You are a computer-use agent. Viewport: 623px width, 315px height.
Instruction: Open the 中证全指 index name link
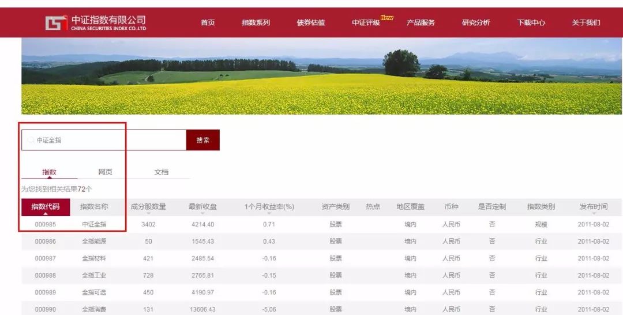pyautogui.click(x=94, y=224)
